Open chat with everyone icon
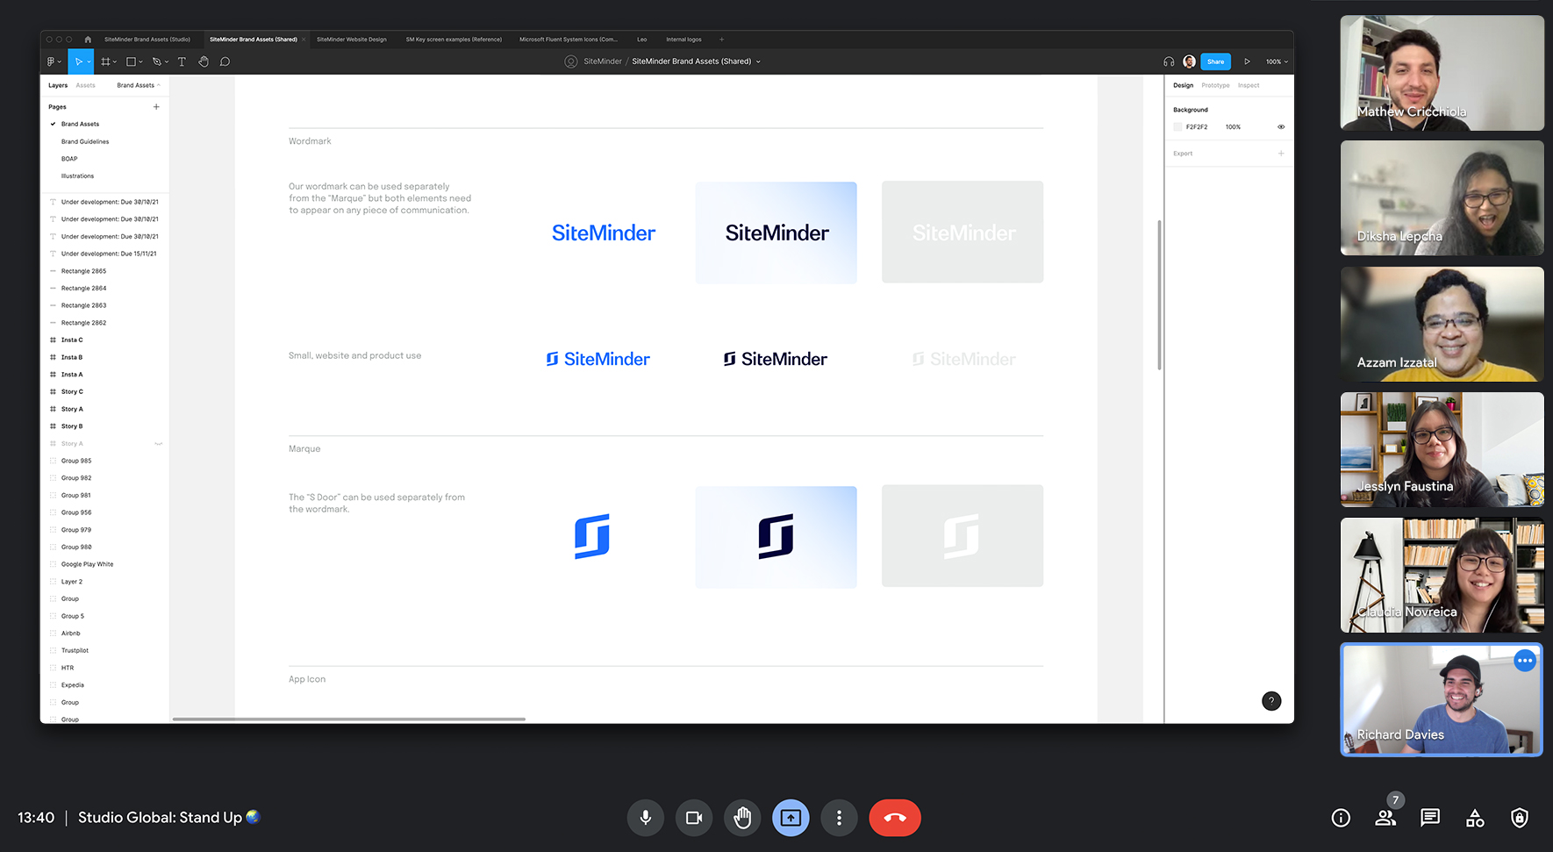 [x=1430, y=818]
